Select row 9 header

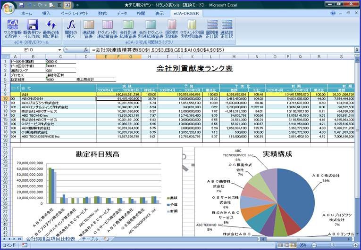[x=6, y=94]
